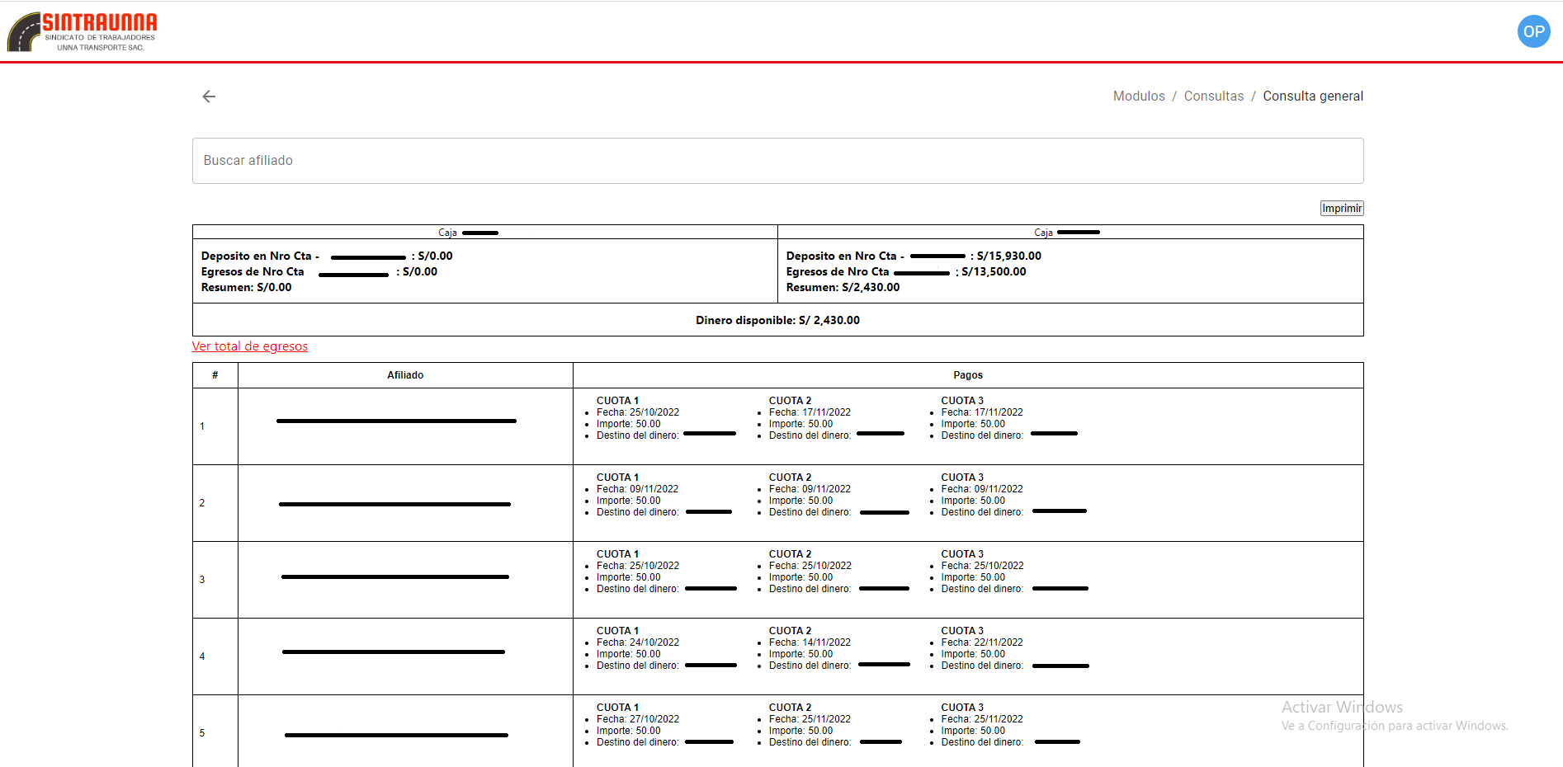
Task: Click the # column header
Action: tap(215, 375)
